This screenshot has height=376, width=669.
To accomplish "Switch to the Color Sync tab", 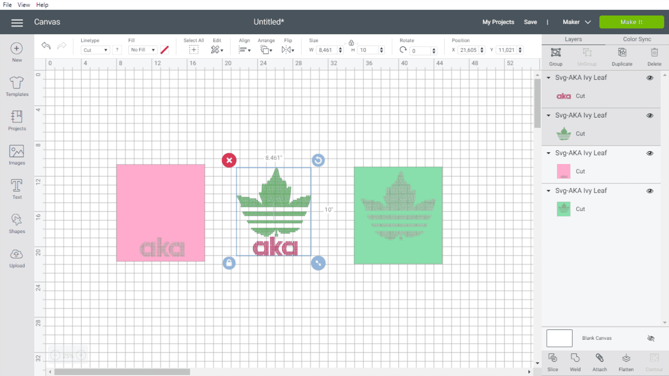I will coord(637,39).
